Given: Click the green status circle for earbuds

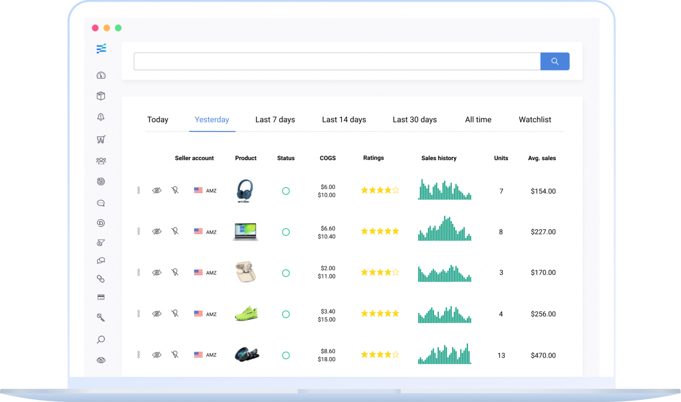Looking at the screenshot, I should click(286, 273).
